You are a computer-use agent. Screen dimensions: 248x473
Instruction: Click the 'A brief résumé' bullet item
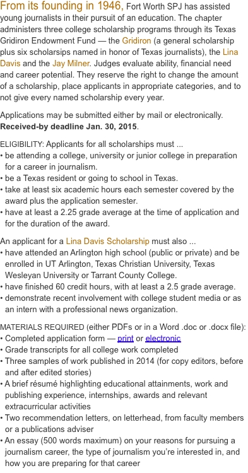tap(114, 395)
